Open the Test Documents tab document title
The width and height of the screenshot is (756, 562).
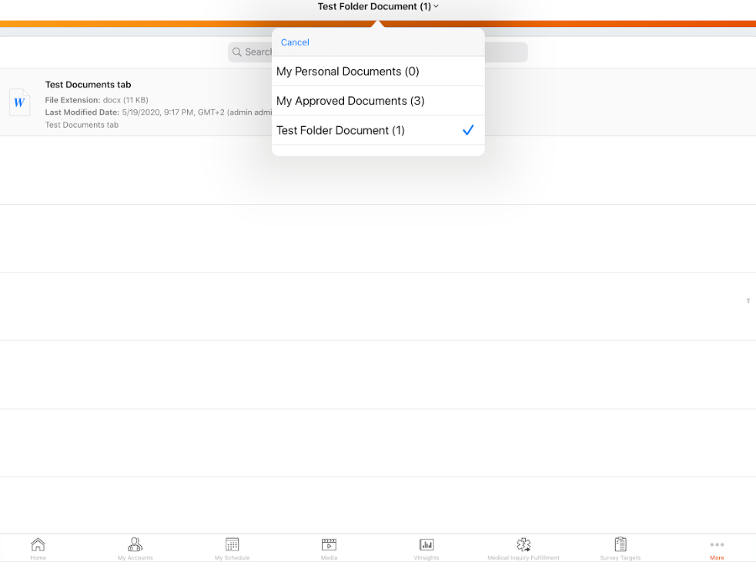pyautogui.click(x=89, y=85)
